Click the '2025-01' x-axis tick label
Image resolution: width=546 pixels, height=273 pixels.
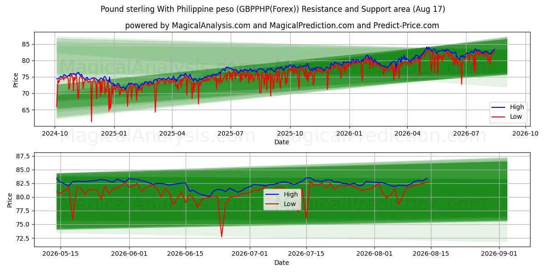(x=114, y=134)
